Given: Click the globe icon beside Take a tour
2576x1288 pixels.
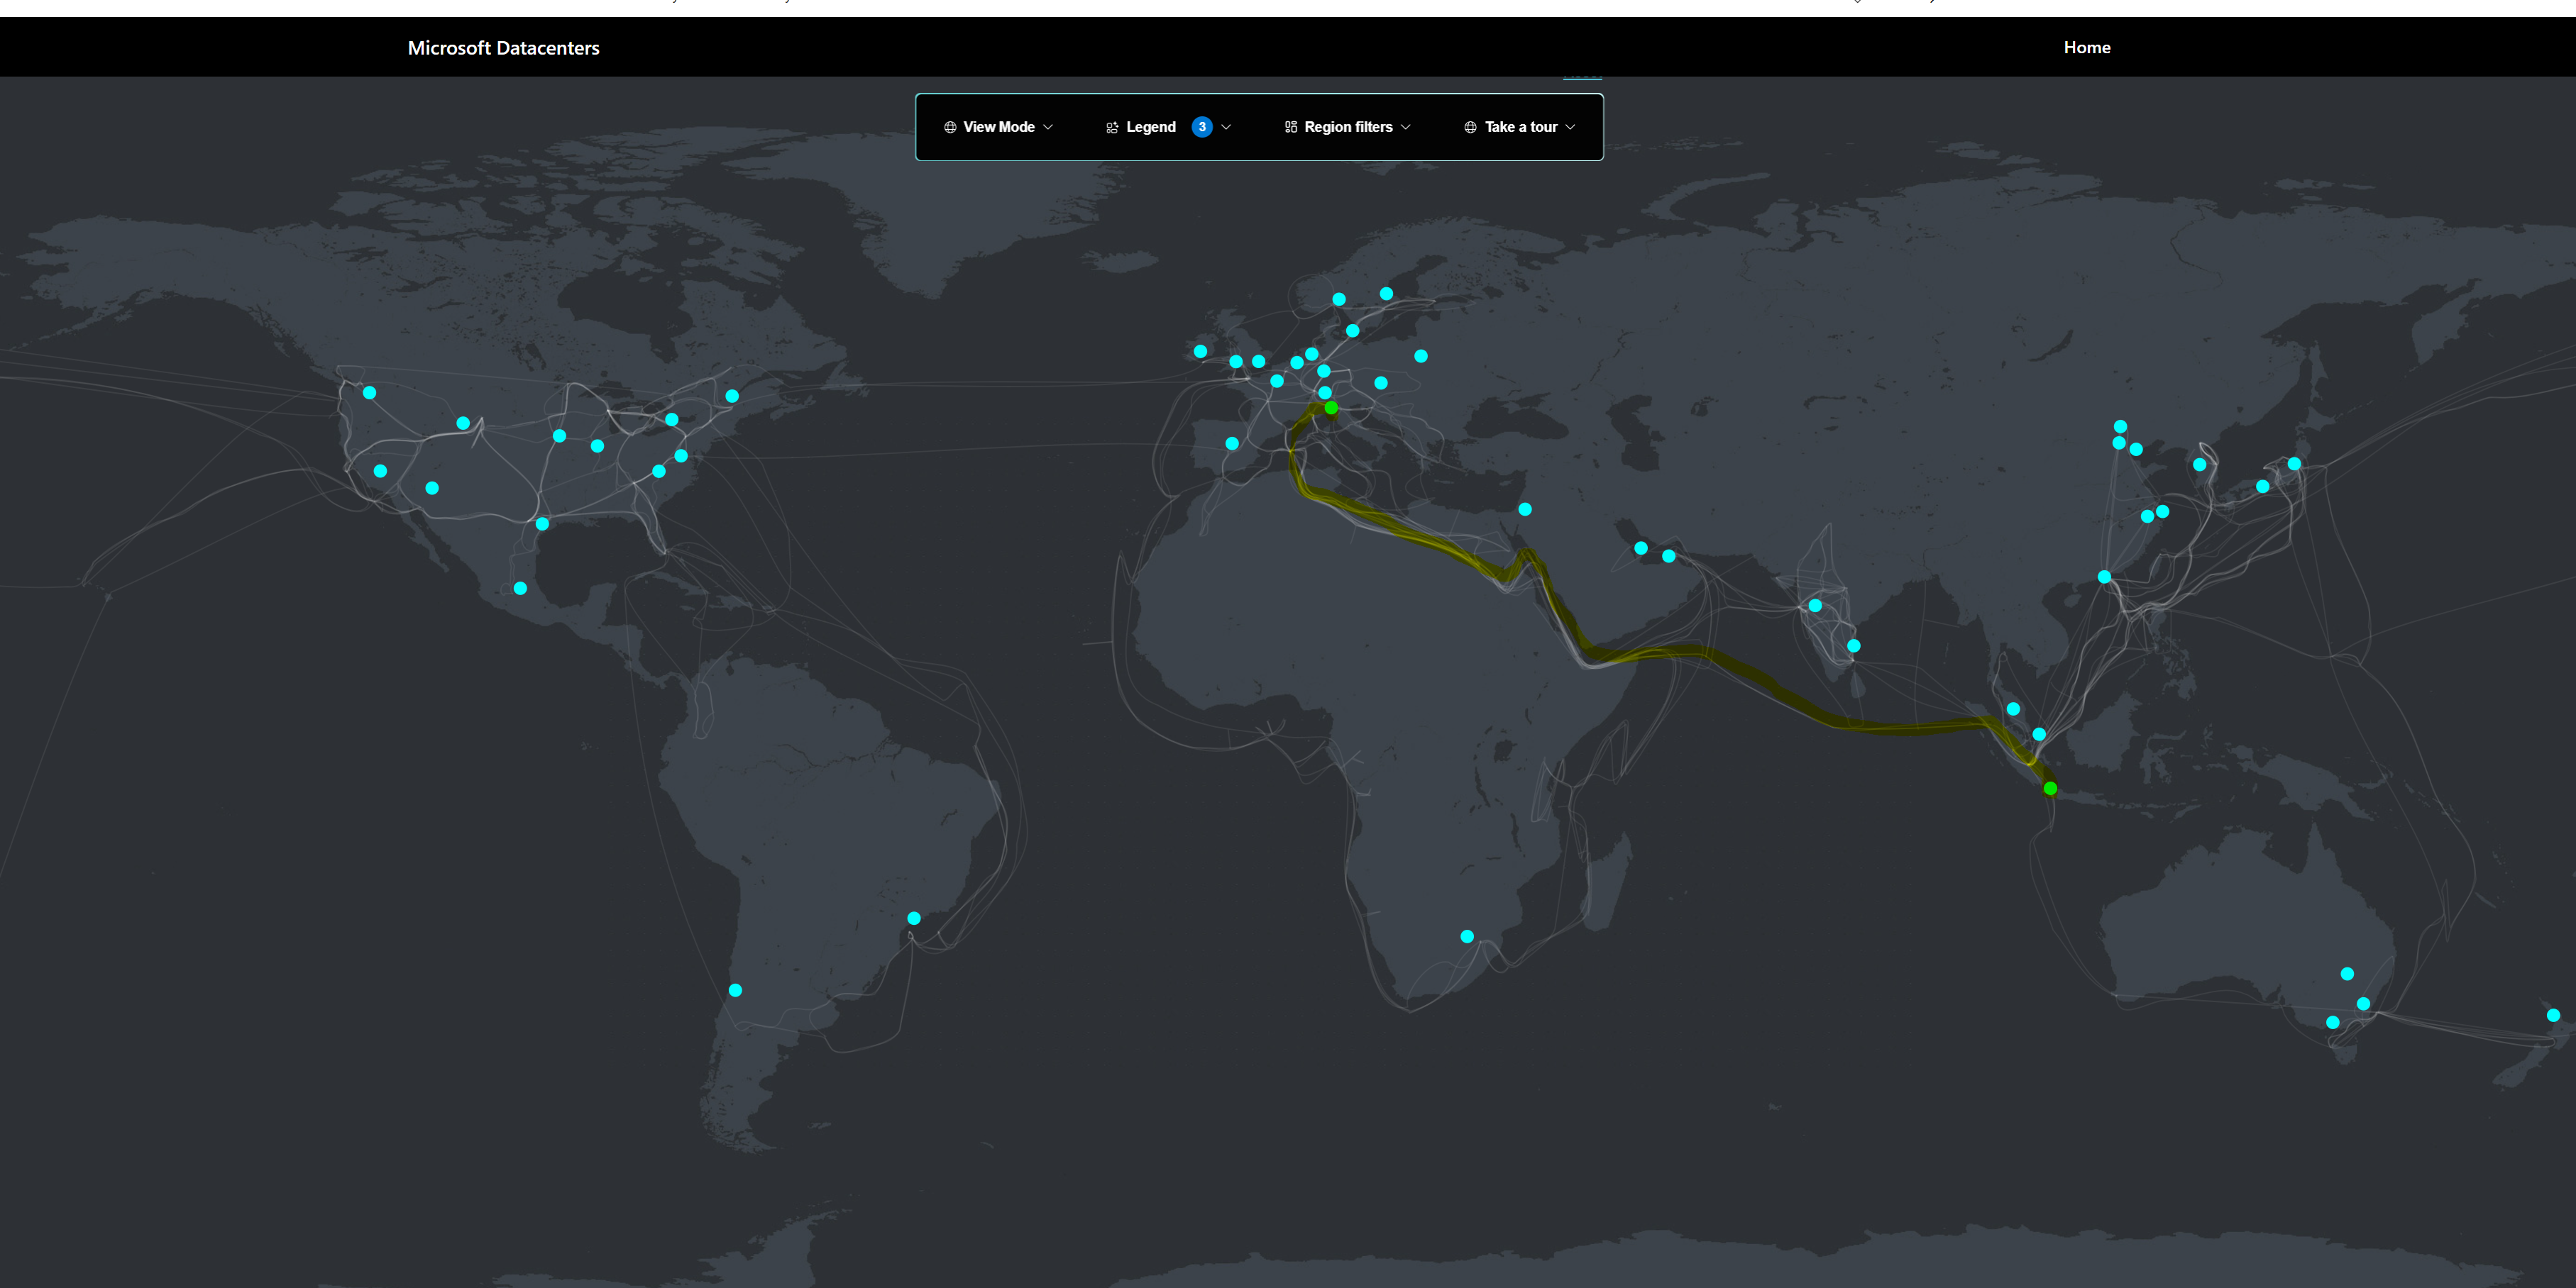Looking at the screenshot, I should click(x=1470, y=127).
